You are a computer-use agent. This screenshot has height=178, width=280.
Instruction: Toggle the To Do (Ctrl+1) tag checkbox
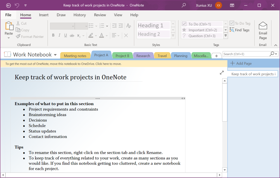click(184, 24)
